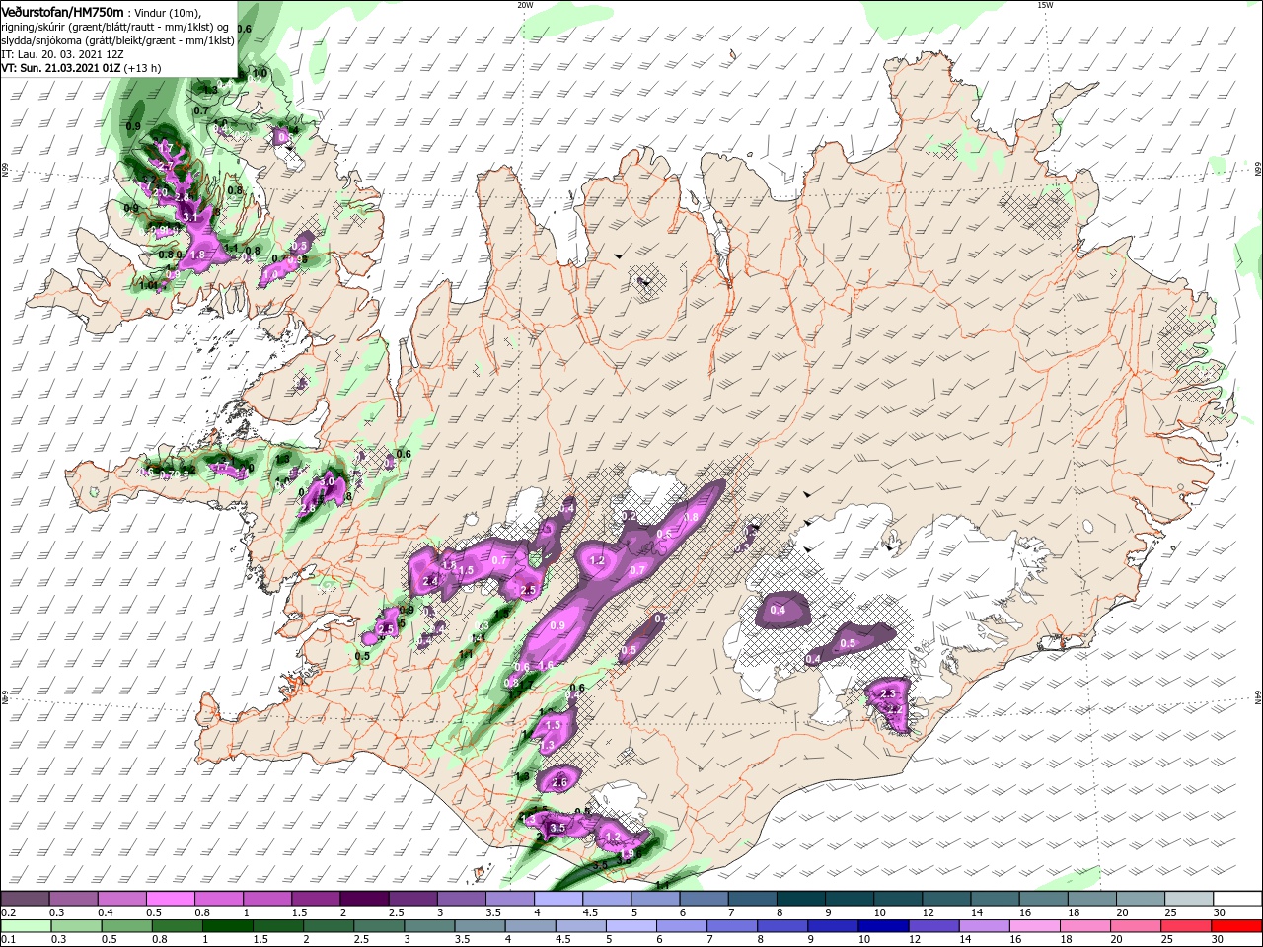Select the light pink 16 rain legend swatch
Viewport: 1263px width, 947px height.
[1035, 926]
